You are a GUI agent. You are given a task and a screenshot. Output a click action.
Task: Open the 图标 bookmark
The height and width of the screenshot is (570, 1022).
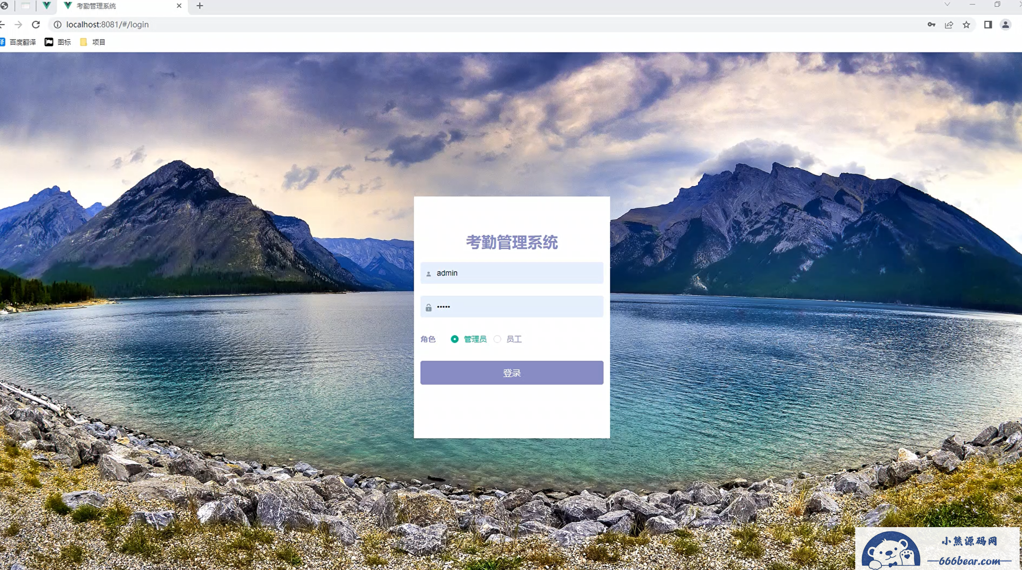pos(58,42)
